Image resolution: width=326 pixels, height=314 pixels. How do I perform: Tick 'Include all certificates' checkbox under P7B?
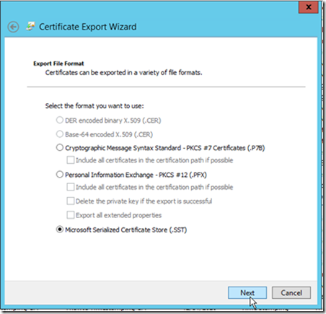[x=71, y=160]
